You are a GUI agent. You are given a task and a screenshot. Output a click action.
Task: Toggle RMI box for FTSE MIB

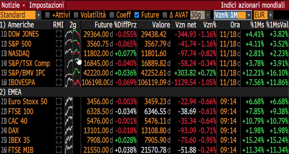(59, 150)
